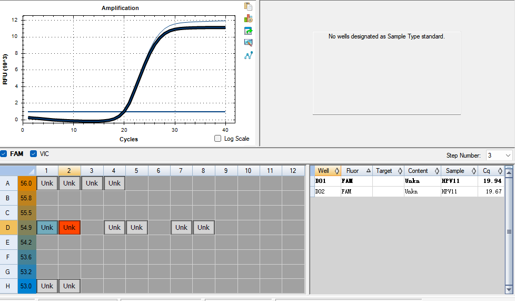Uncheck the FAM fluorophore checkbox

pyautogui.click(x=4, y=153)
